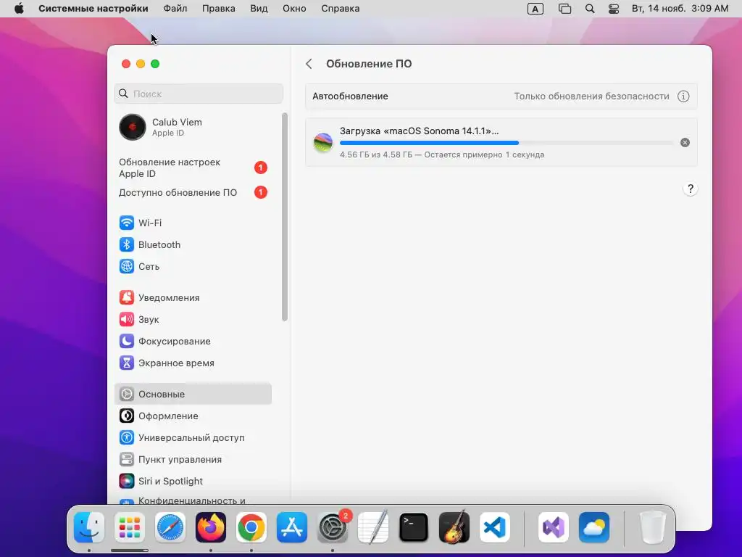Launch Google Chrome from the Dock
Screen dimensions: 742x557
pos(251,527)
